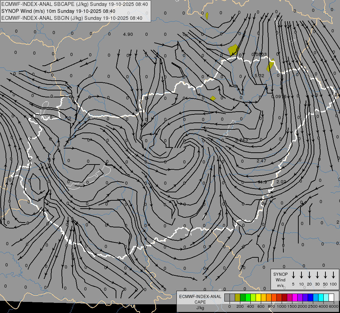
Task: Select the 20 m/s wind legend arrow
Action: click(x=309, y=275)
